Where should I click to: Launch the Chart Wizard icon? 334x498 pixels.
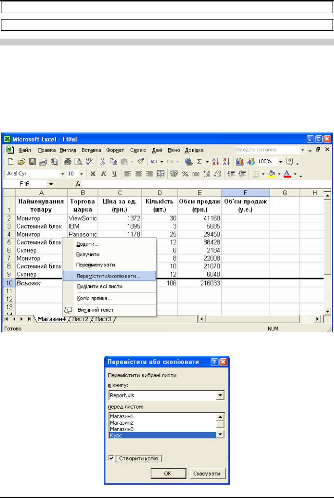240,162
